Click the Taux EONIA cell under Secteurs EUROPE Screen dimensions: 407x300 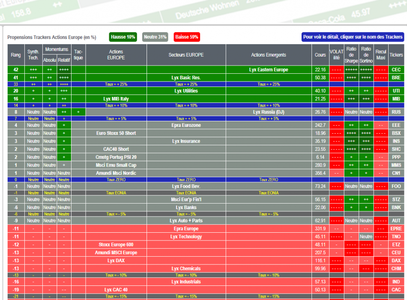186,193
